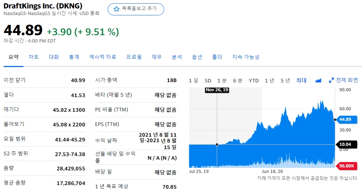Image resolution: width=362 pixels, height=196 pixels.
Task: Select the 최대 max chart range
Action: 301,80
